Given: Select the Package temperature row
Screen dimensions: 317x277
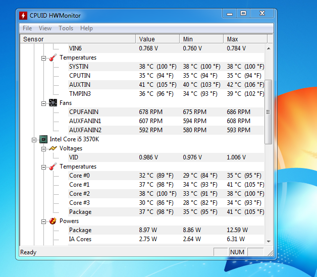Looking at the screenshot, I should pos(166,212).
